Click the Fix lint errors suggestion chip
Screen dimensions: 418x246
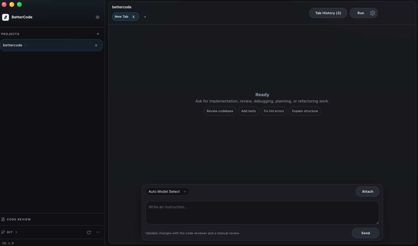click(x=274, y=111)
